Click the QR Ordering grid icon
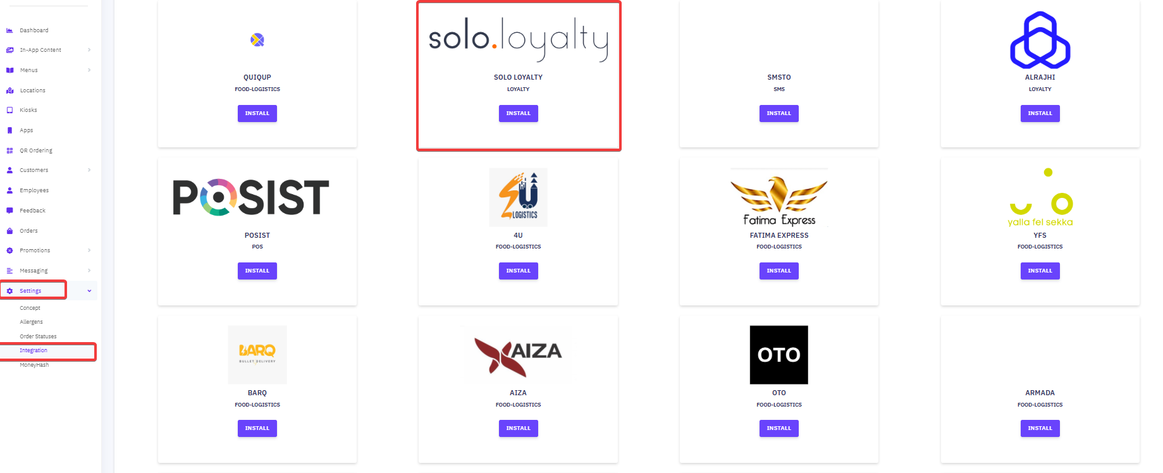 click(9, 150)
